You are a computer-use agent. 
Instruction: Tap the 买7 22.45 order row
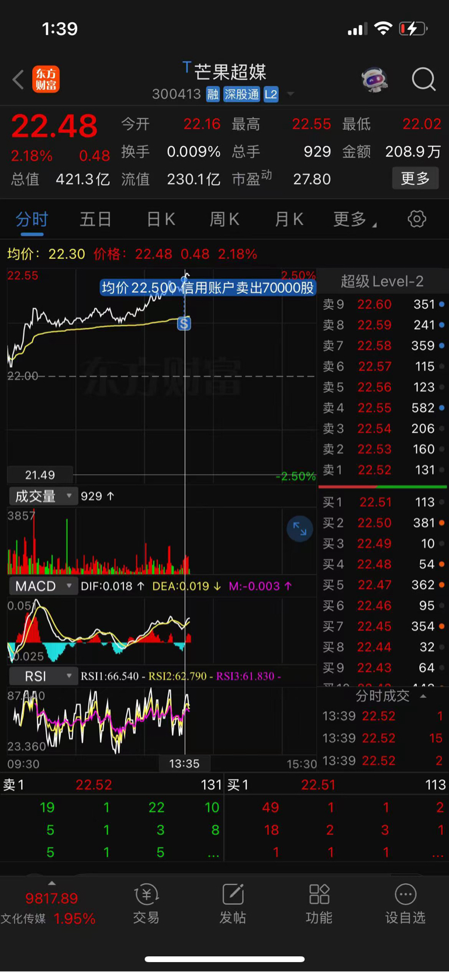tap(383, 627)
